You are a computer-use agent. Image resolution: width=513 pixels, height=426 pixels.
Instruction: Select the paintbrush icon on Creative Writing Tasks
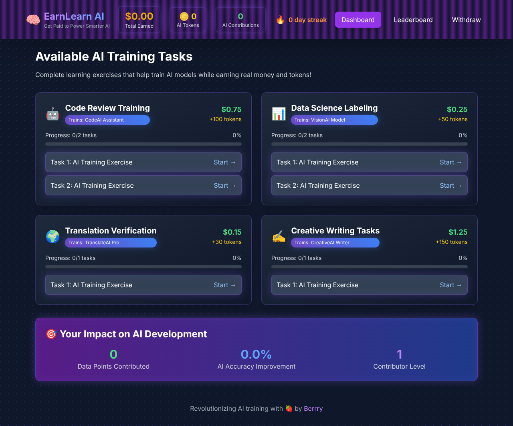pos(279,236)
